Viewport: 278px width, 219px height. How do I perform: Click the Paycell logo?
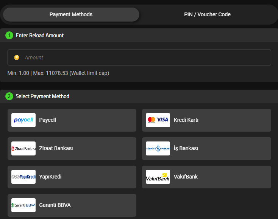tap(23, 120)
